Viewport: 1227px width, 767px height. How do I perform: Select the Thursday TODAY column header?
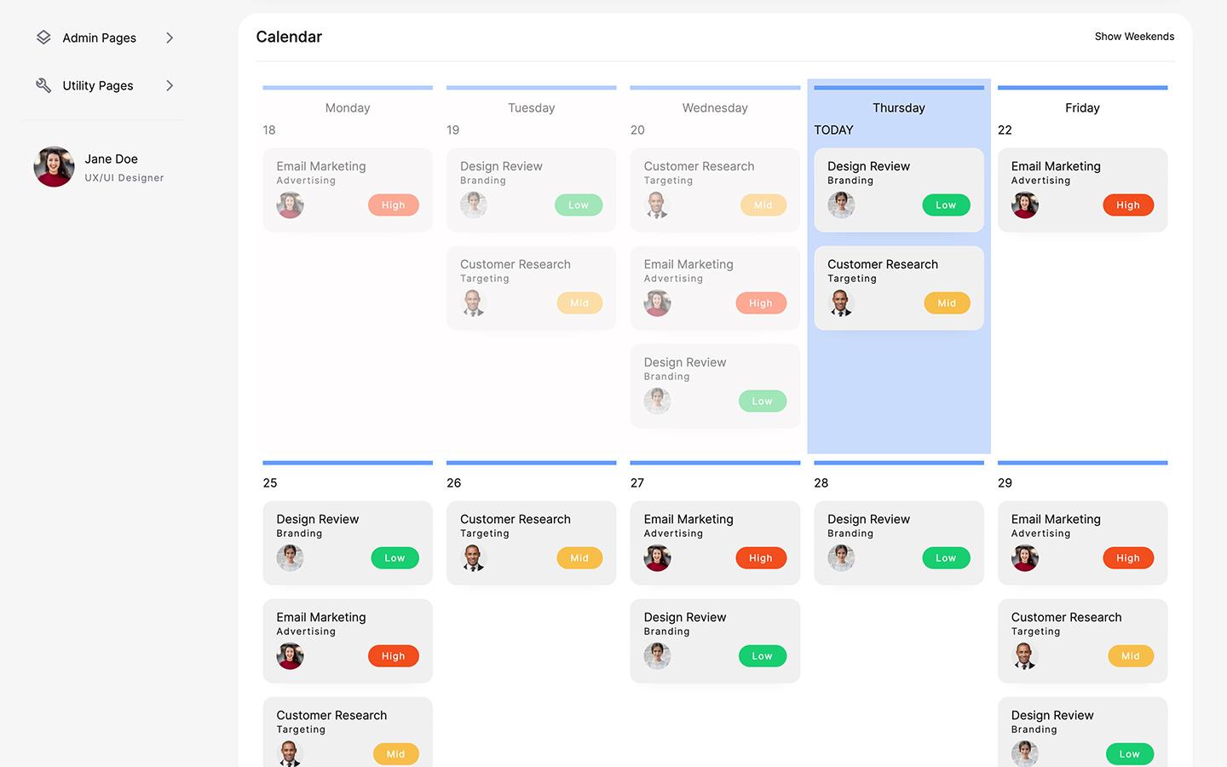[x=898, y=107]
